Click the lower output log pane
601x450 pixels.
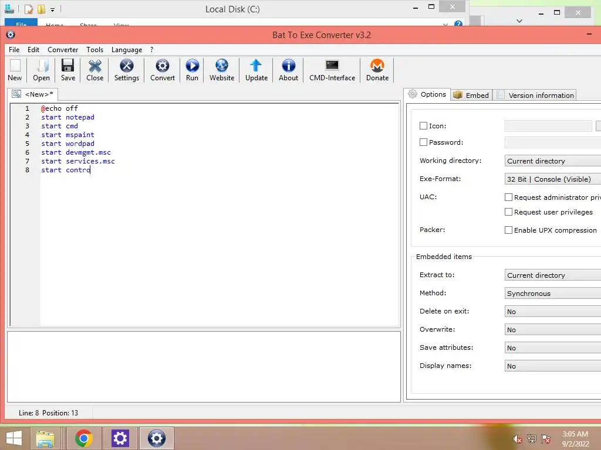point(204,367)
